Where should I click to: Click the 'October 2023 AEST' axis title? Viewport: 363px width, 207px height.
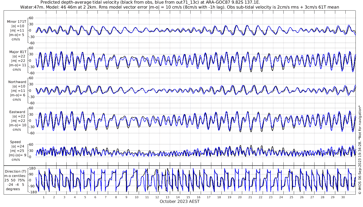click(x=179, y=201)
